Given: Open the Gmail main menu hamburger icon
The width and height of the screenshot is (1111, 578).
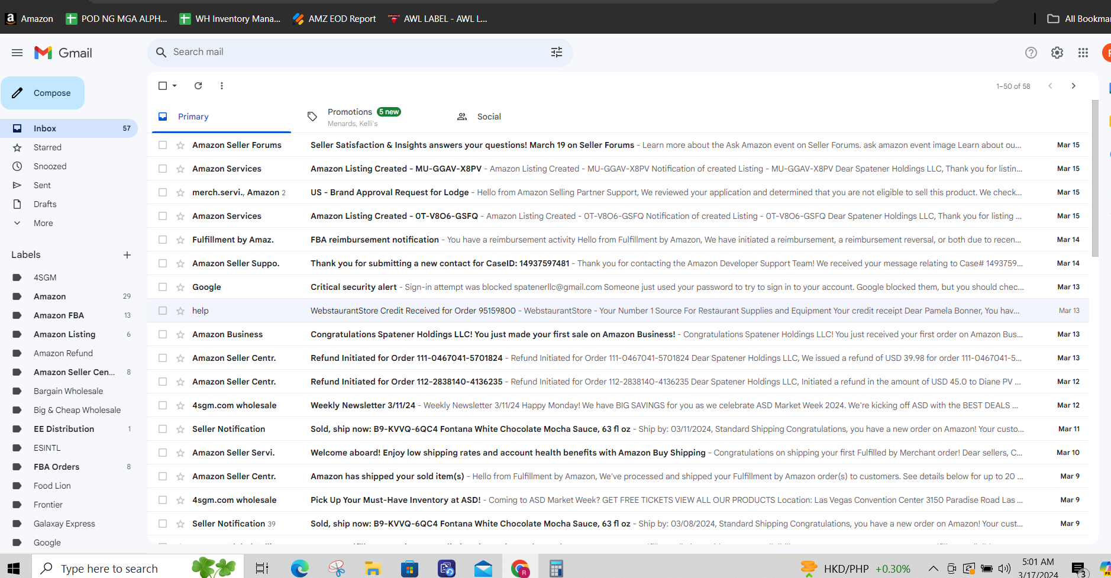Looking at the screenshot, I should pos(17,53).
